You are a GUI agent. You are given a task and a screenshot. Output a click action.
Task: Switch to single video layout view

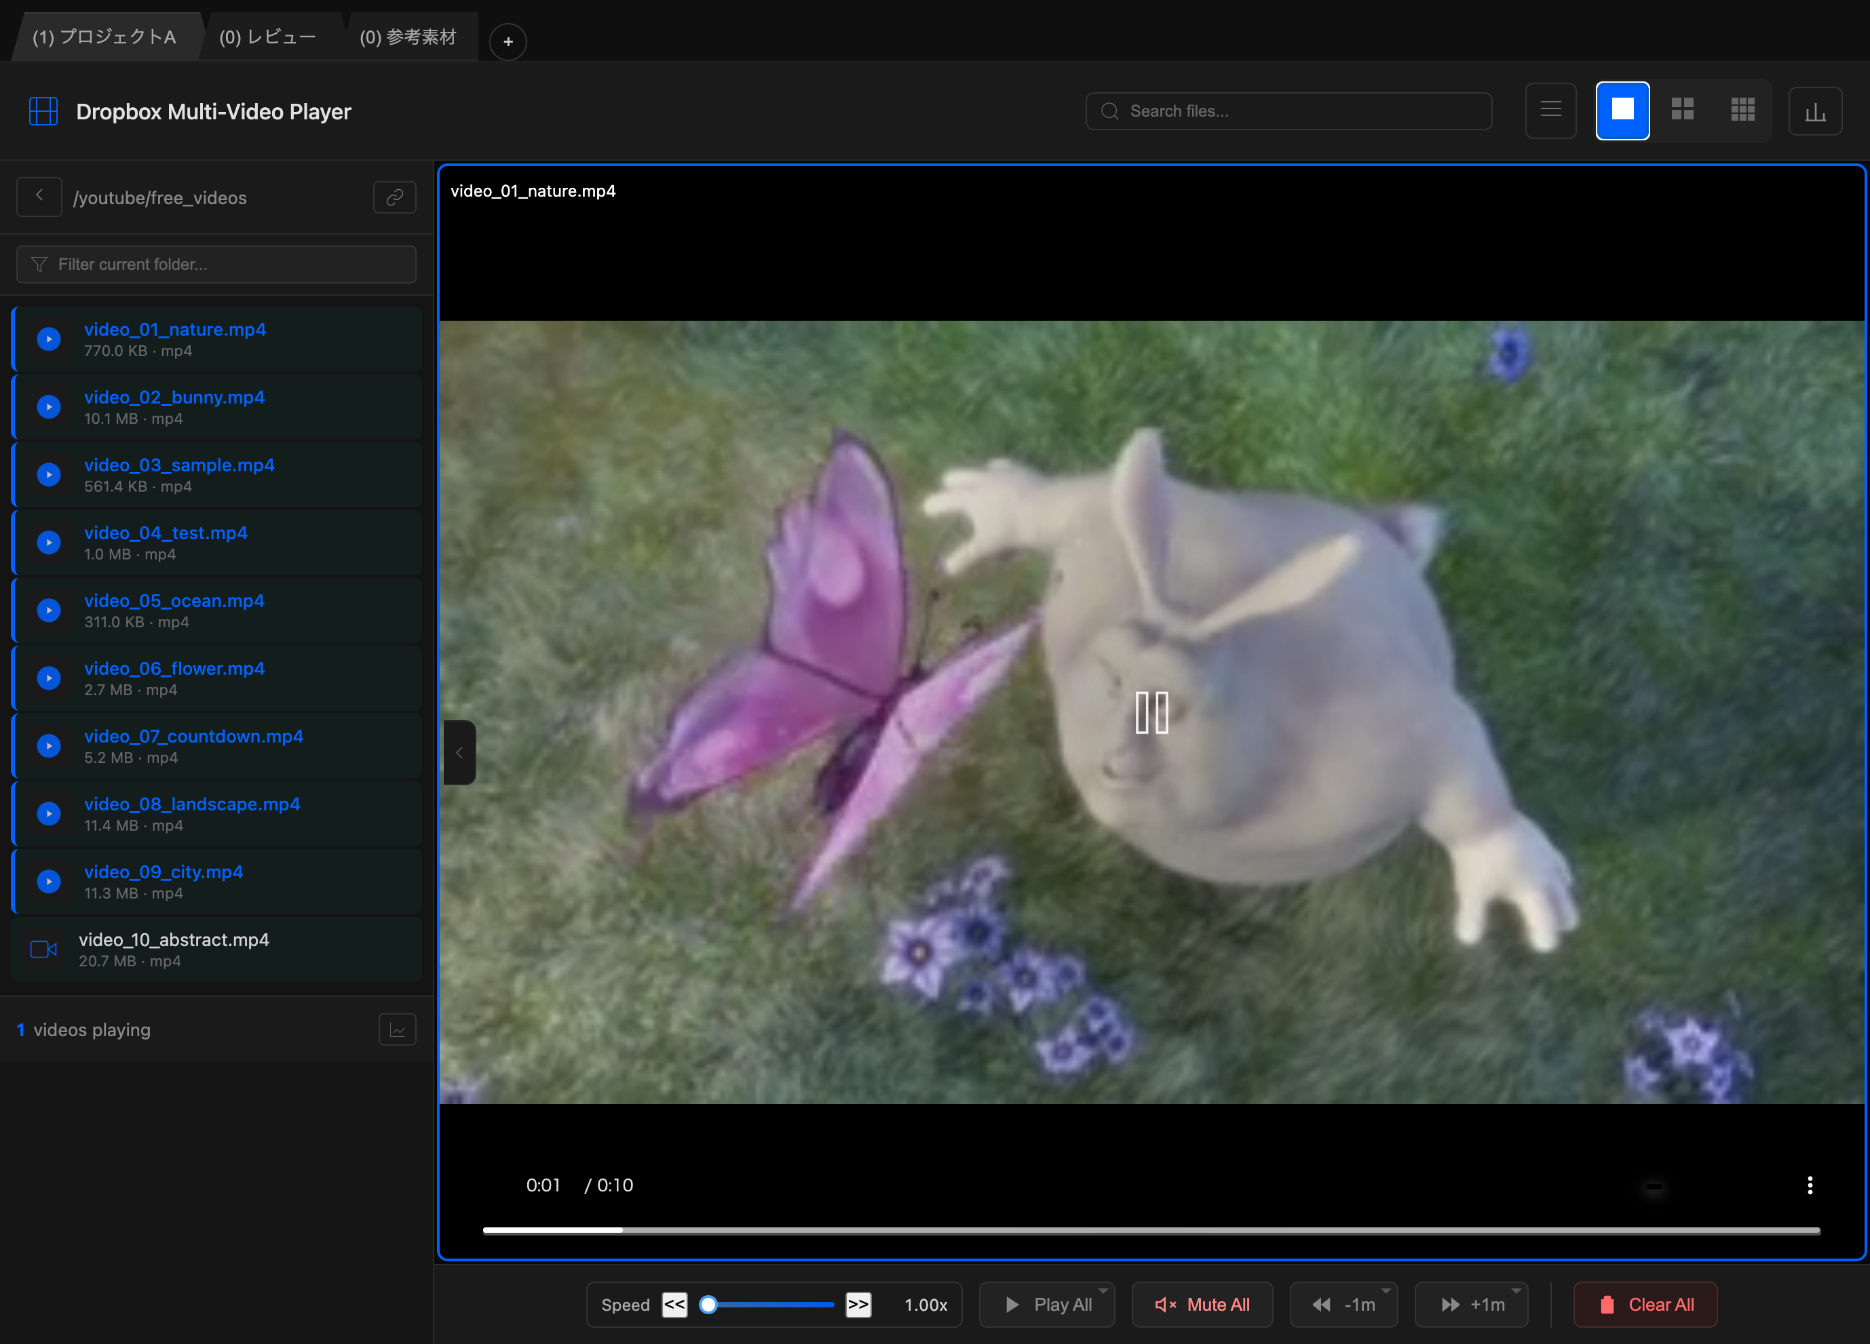(1622, 111)
